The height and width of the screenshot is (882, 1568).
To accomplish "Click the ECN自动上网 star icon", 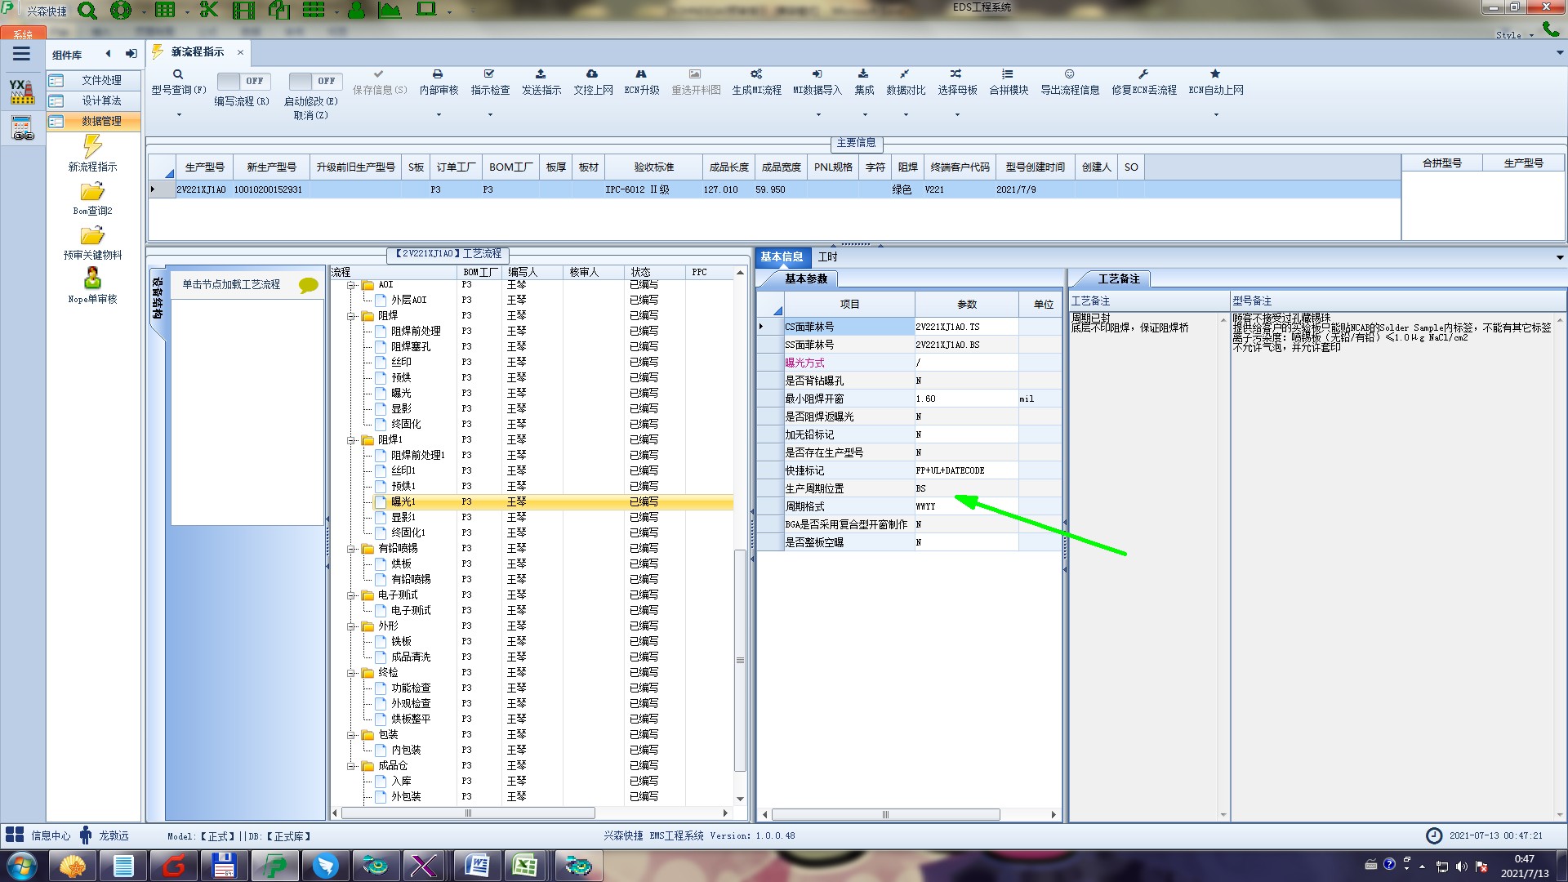I will point(1215,74).
